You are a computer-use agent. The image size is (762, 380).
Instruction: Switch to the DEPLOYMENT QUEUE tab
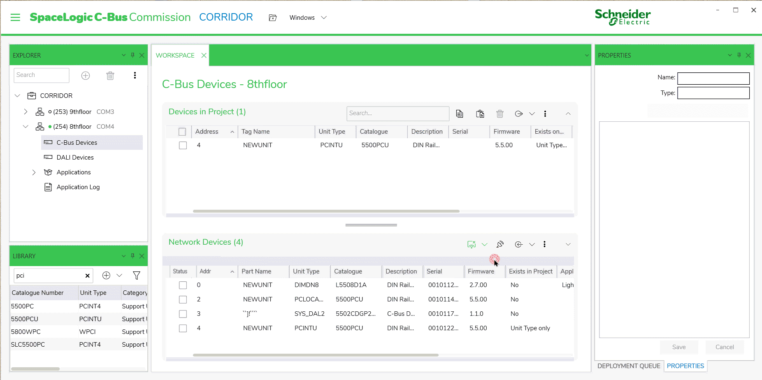(x=629, y=366)
